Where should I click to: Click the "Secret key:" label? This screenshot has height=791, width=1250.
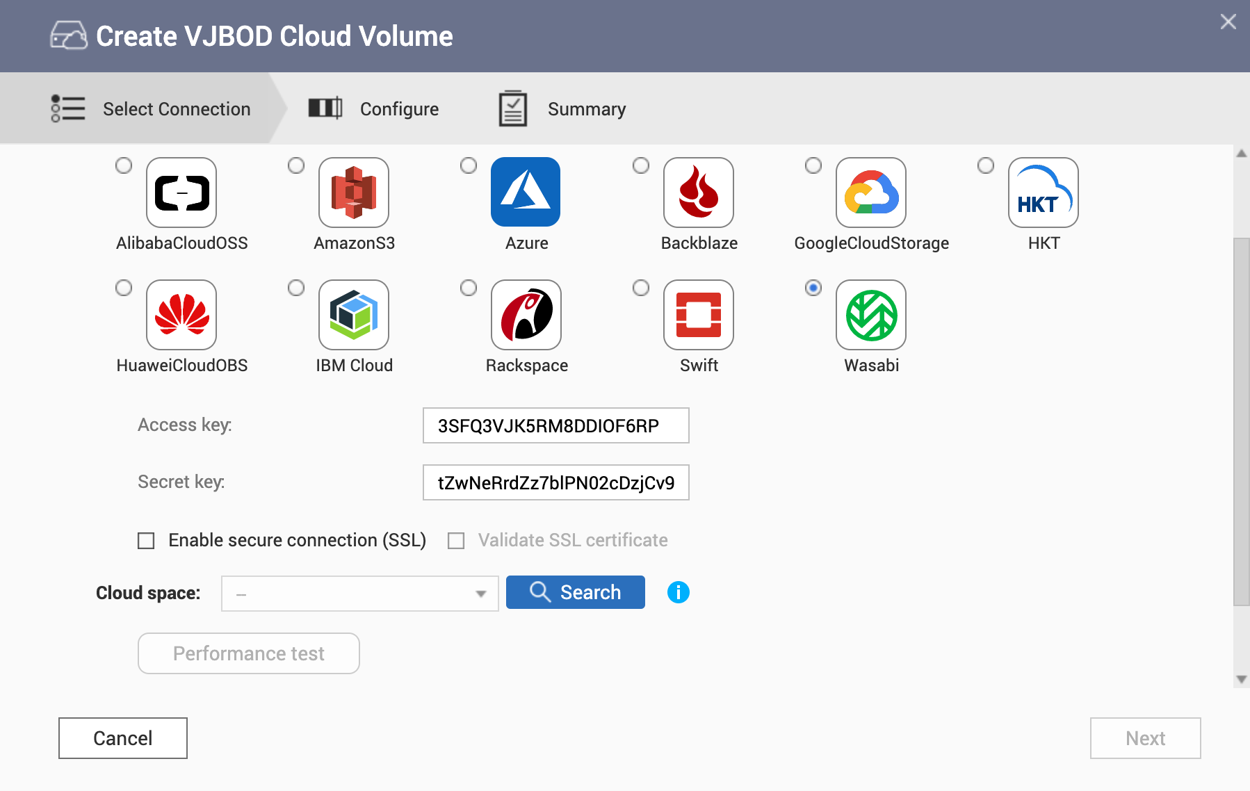tap(181, 482)
